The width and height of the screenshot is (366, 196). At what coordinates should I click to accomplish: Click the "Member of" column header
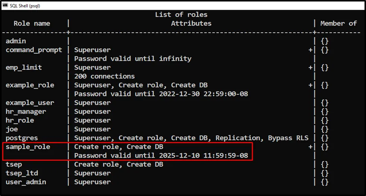[x=338, y=23]
